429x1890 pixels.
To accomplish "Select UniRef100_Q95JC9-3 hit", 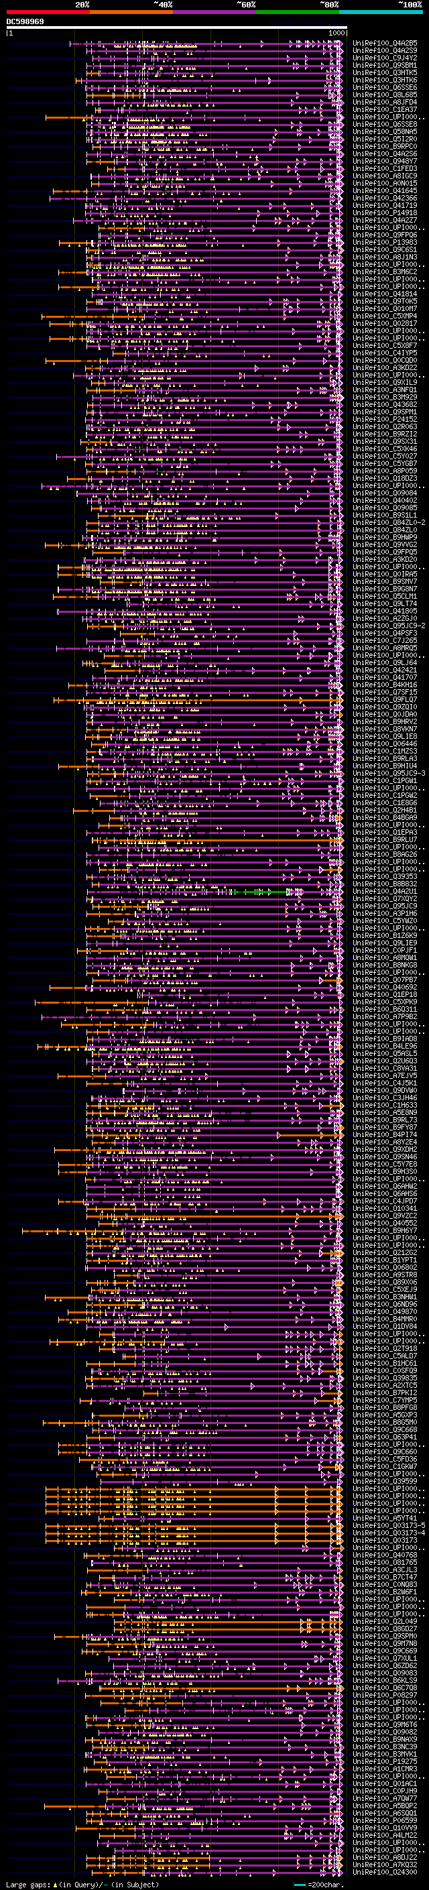I will point(389,773).
